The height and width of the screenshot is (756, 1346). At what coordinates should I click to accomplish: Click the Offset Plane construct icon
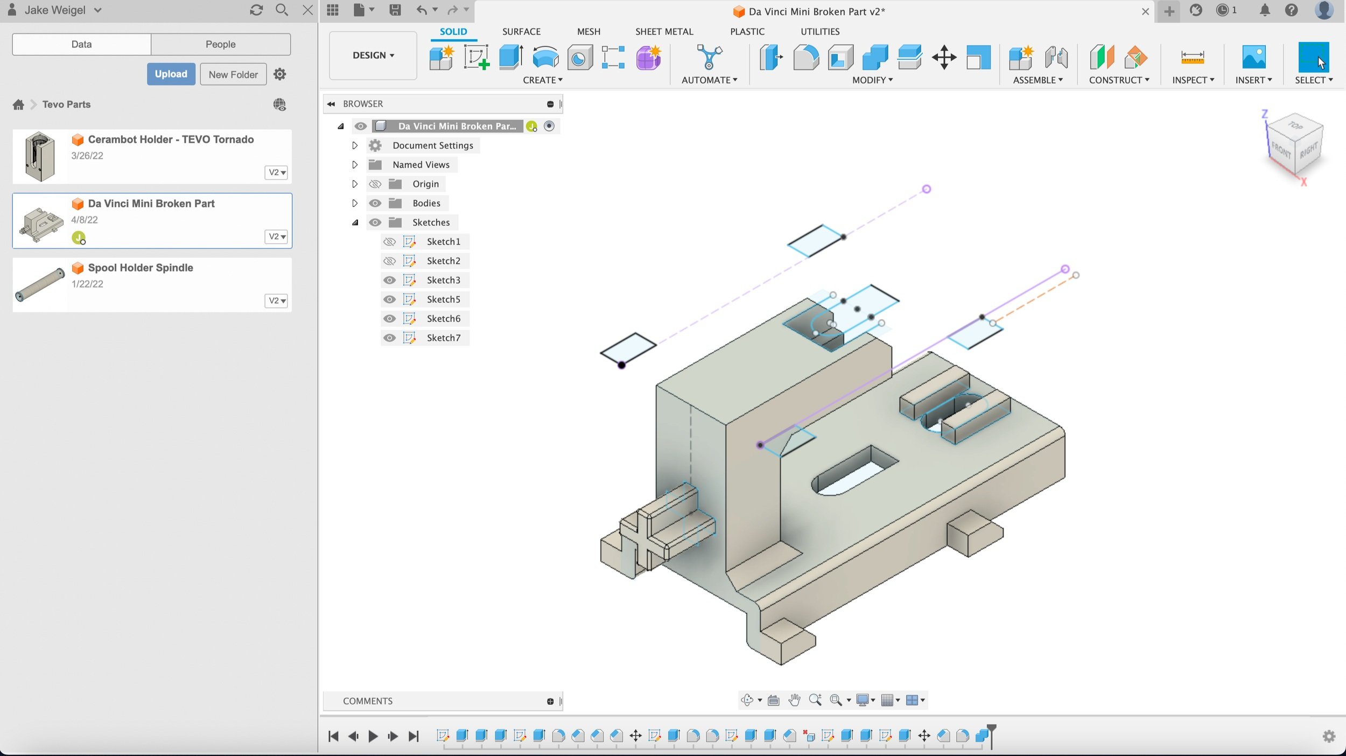[x=1101, y=57]
